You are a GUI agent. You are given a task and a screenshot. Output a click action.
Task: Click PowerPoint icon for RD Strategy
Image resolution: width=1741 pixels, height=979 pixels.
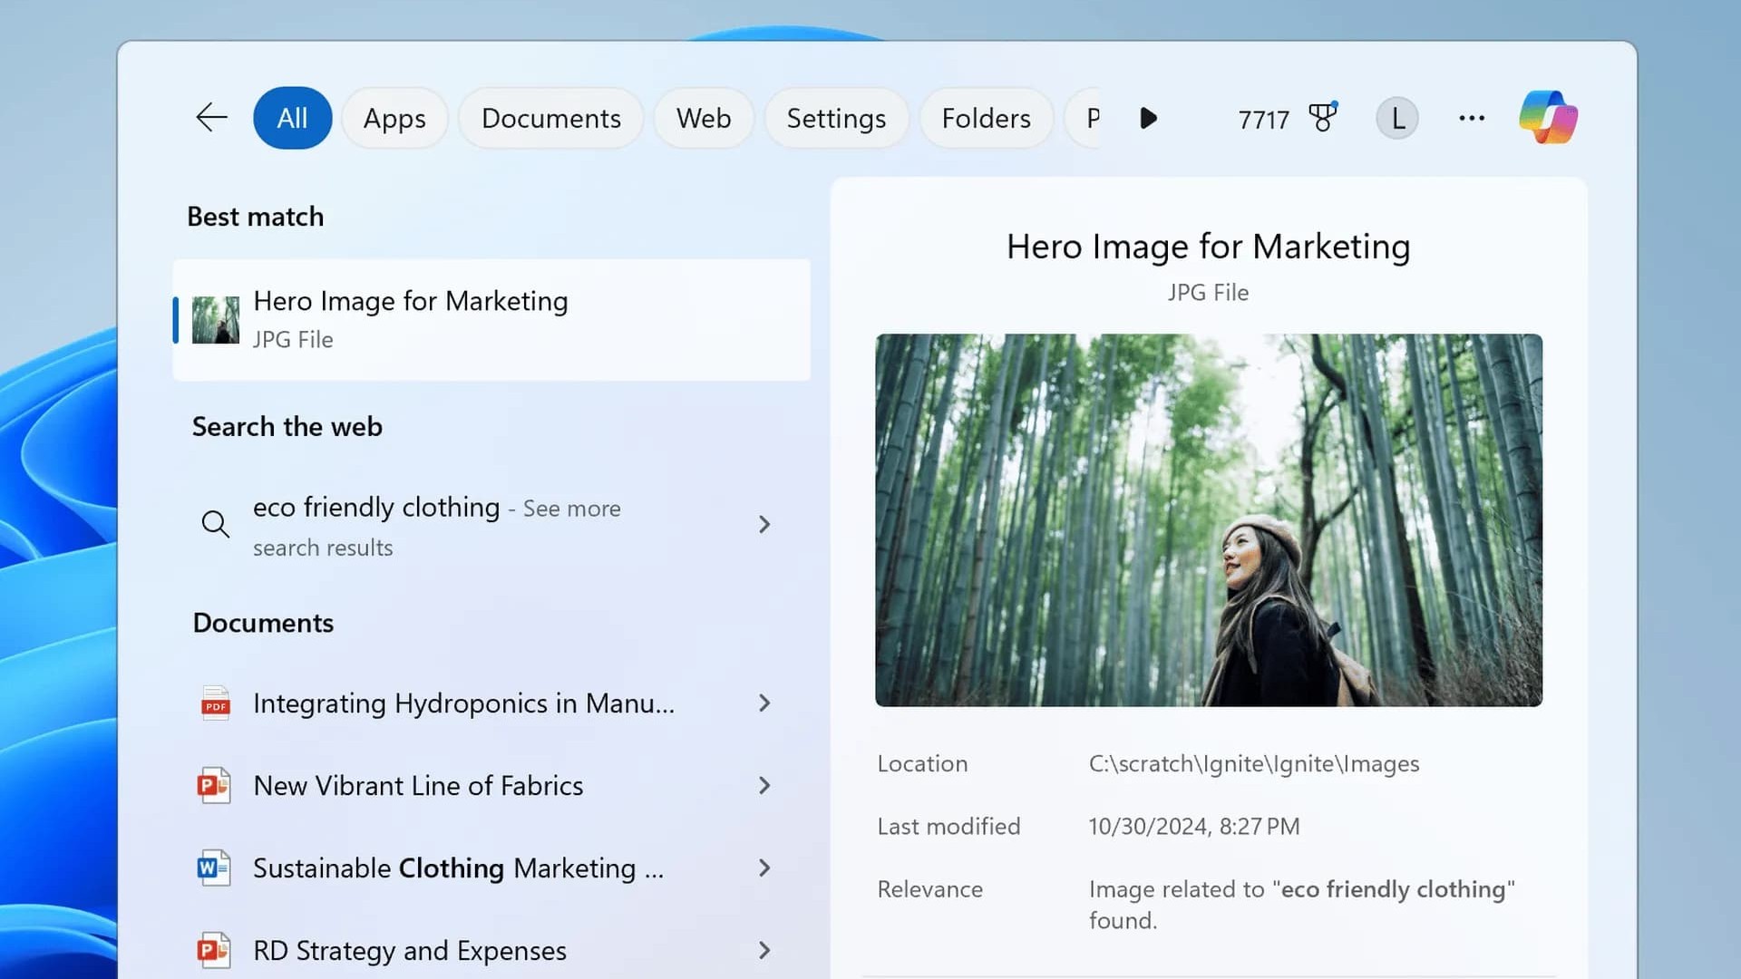pyautogui.click(x=214, y=950)
